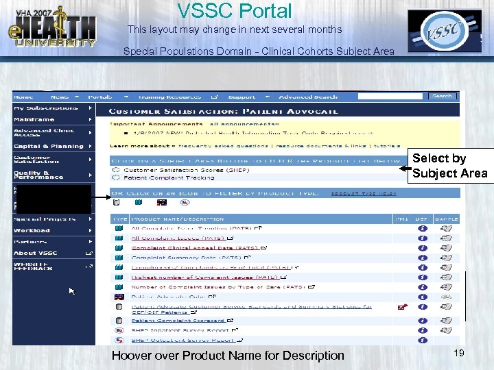This screenshot has height=370, width=494.
Task: View sample for Compliments/Complaints as % of total
Action: pos(446,267)
